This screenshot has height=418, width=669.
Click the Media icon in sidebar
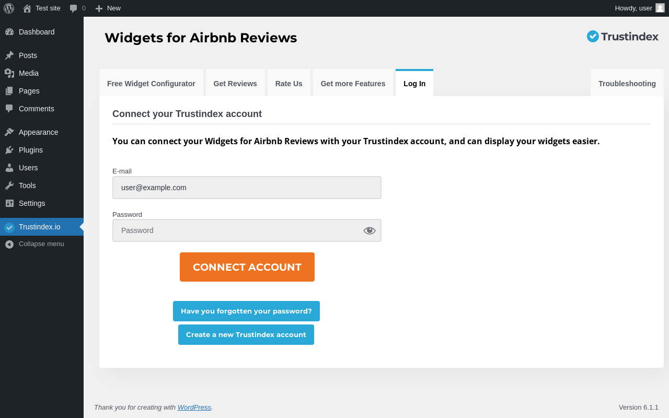(x=9, y=73)
